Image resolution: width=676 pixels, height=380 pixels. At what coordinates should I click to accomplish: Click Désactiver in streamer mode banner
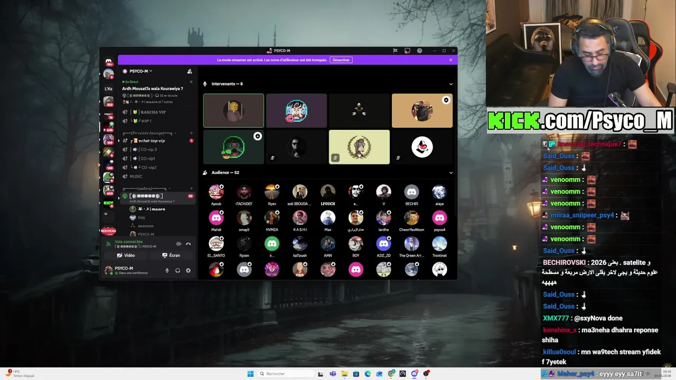point(341,60)
